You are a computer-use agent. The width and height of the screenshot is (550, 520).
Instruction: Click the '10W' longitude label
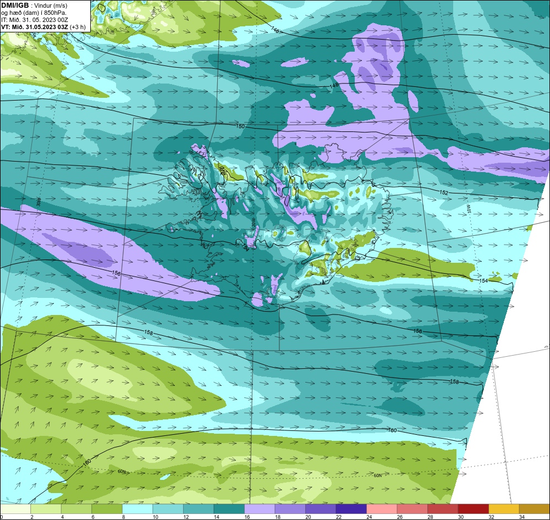click(470, 209)
